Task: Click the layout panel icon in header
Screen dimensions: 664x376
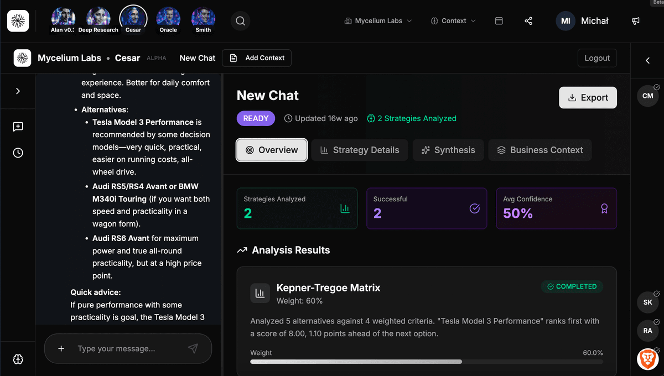Action: coord(499,21)
